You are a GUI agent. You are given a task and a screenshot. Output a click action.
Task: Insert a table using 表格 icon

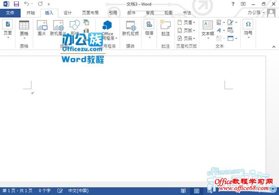(x=24, y=28)
